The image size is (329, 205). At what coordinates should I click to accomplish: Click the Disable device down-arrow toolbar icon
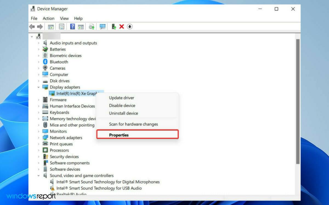[129, 27]
